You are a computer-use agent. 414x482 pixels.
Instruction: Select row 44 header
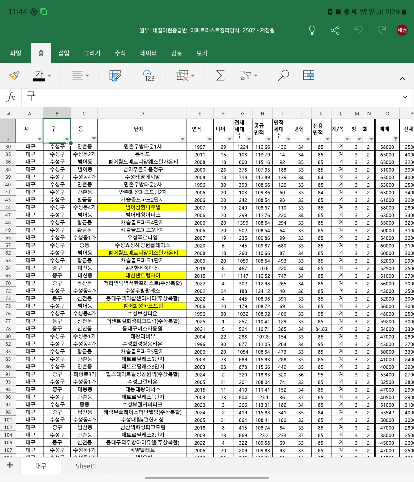[x=8, y=207]
